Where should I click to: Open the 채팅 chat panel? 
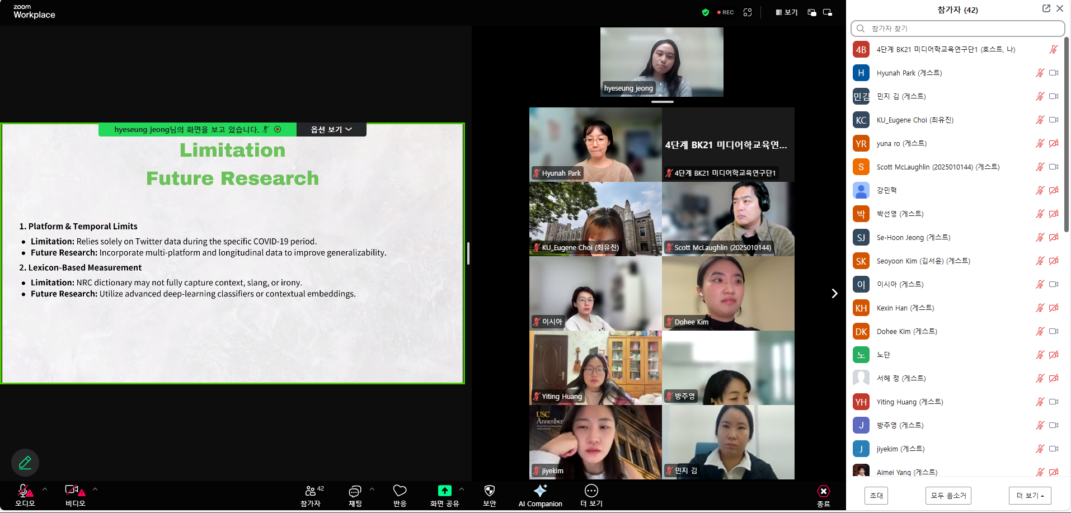pyautogui.click(x=355, y=495)
